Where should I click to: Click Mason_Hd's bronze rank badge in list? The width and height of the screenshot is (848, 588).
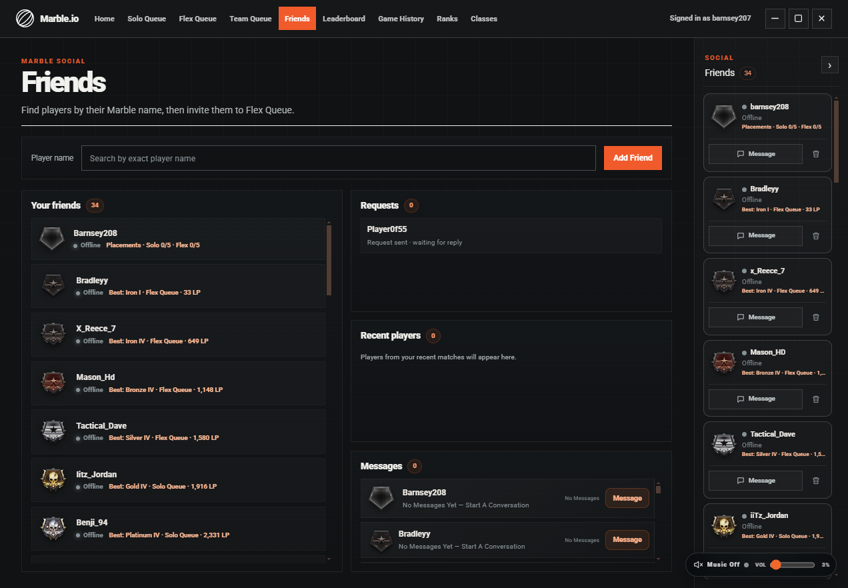[x=53, y=383]
